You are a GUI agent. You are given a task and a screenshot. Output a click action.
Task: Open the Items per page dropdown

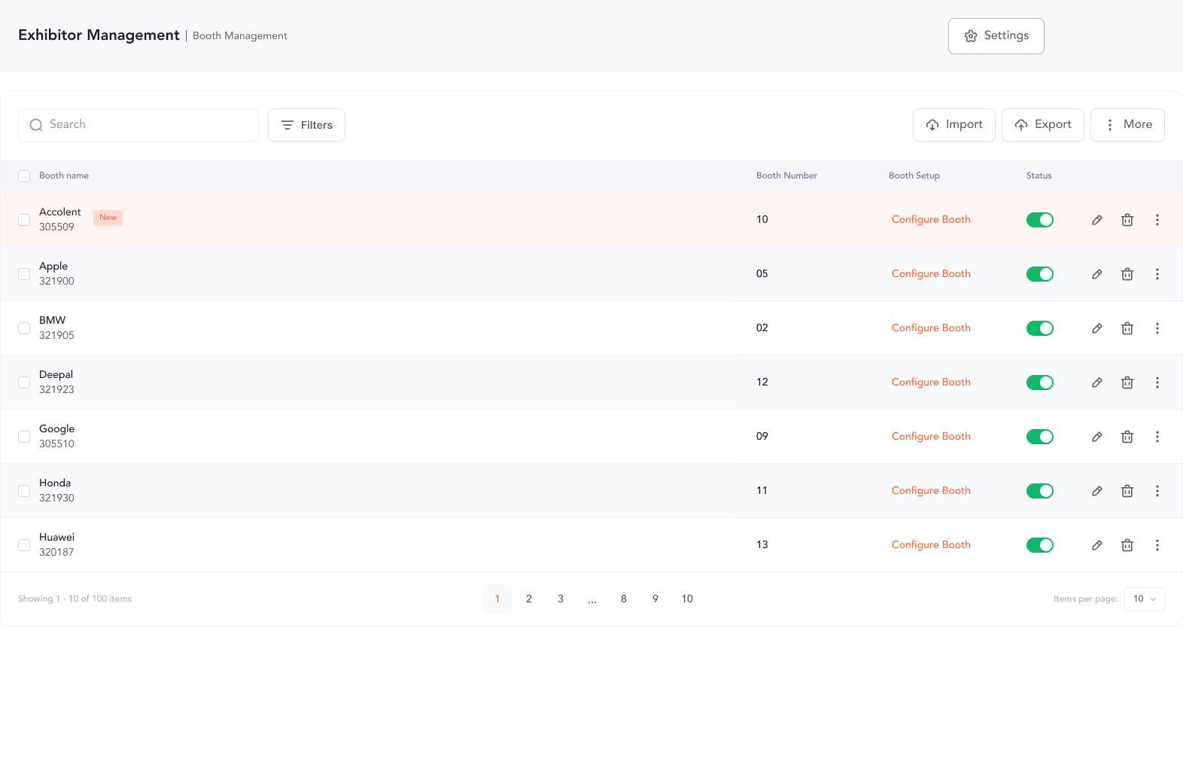[x=1144, y=599]
